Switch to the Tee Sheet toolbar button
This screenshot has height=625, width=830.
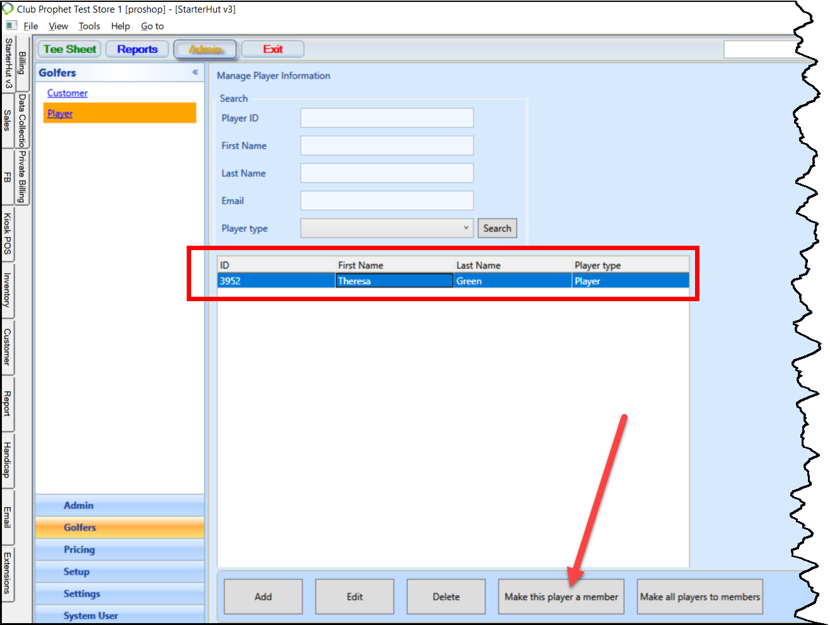[x=70, y=49]
